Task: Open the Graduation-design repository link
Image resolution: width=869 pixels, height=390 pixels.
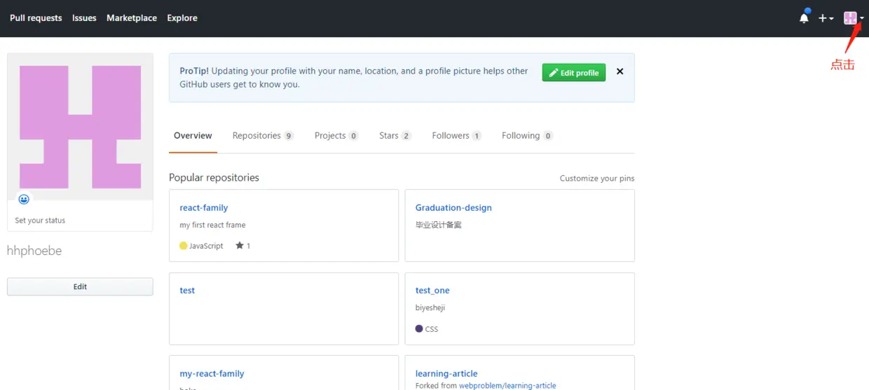Action: point(453,208)
